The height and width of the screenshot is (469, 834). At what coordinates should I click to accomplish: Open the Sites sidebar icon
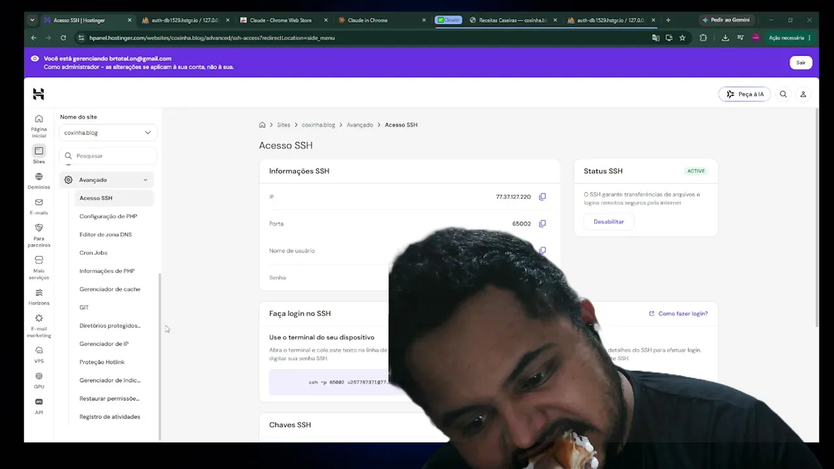tap(38, 151)
